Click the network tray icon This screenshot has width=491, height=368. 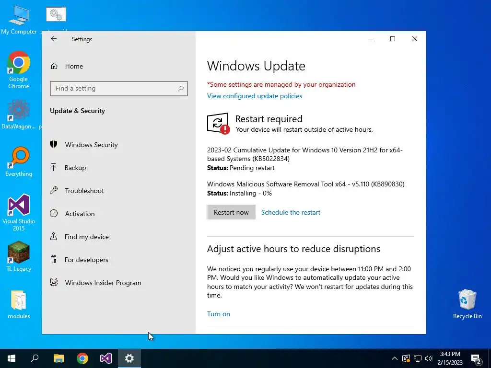click(418, 358)
